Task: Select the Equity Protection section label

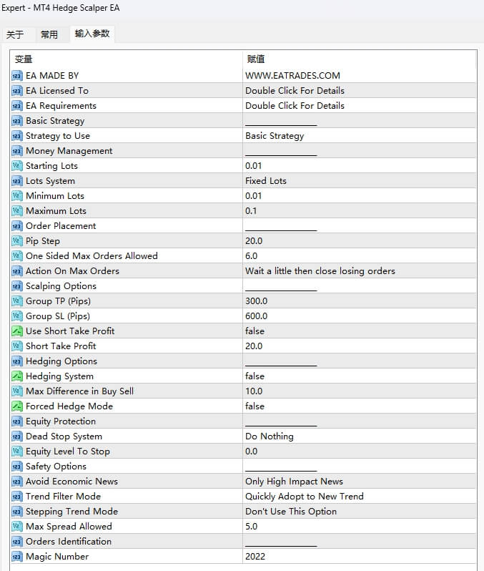Action: (x=61, y=421)
